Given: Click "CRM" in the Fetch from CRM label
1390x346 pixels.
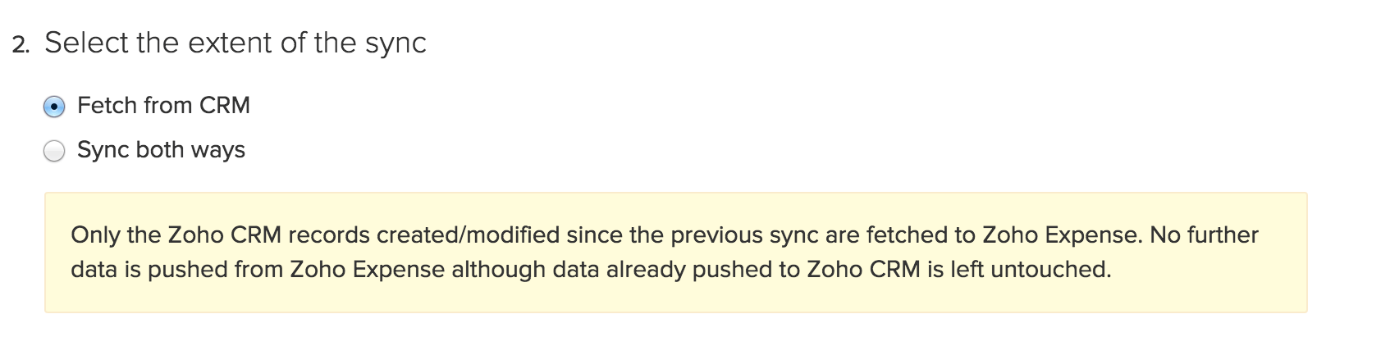Looking at the screenshot, I should (224, 106).
